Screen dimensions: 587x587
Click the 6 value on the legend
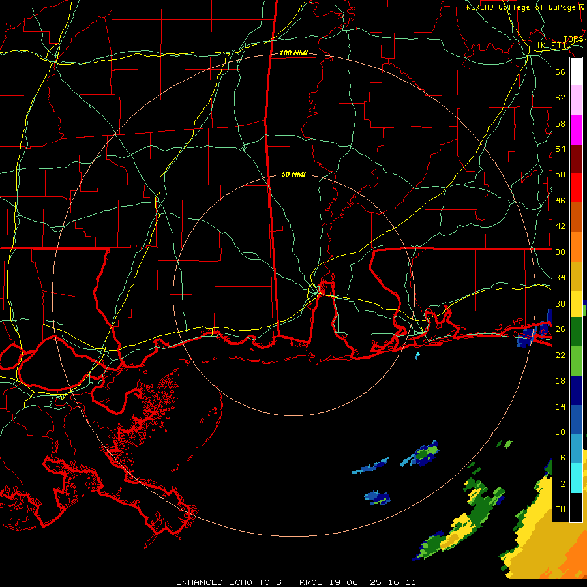pos(562,458)
